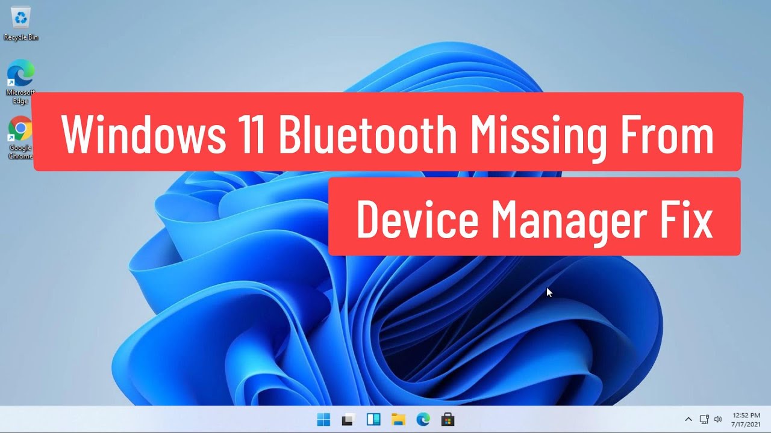Open Microsoft Store from the taskbar

(448, 420)
